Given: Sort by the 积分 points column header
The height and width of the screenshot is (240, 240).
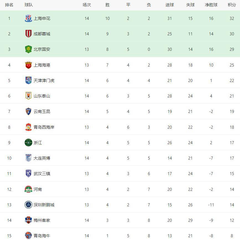Looking at the screenshot, I should point(232,5).
